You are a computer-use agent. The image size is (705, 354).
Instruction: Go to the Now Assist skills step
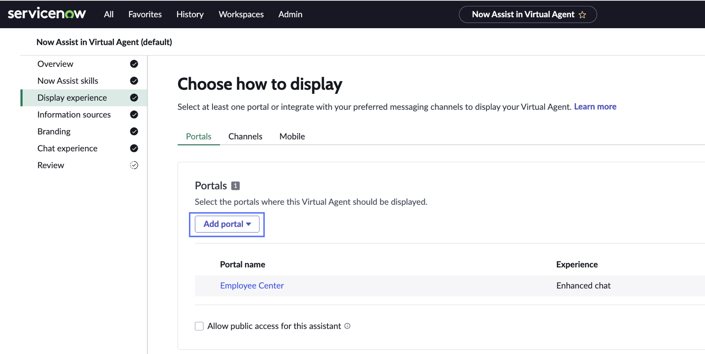point(68,81)
